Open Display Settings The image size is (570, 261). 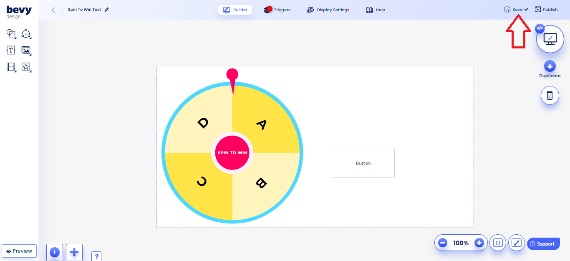(328, 10)
